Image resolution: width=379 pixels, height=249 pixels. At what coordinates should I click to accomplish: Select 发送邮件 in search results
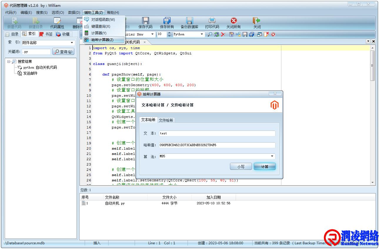30,73
